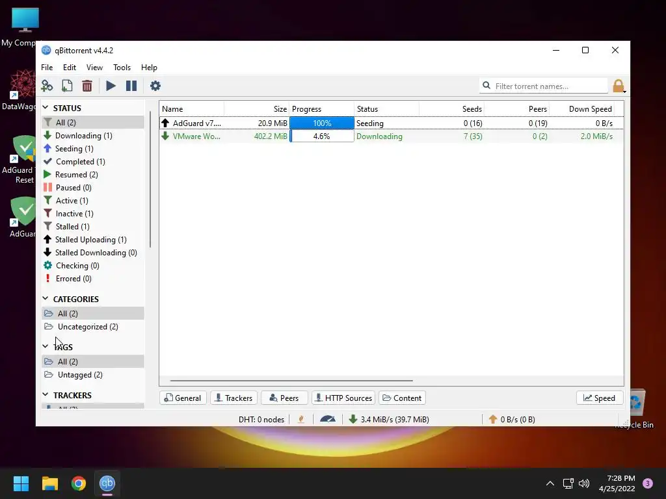Show Checking (0) torrents

click(x=77, y=266)
